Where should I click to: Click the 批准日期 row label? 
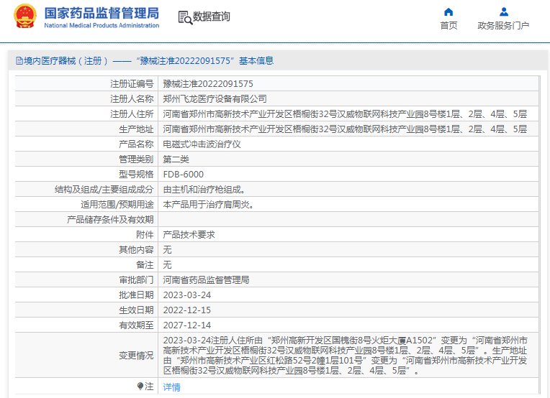click(136, 295)
